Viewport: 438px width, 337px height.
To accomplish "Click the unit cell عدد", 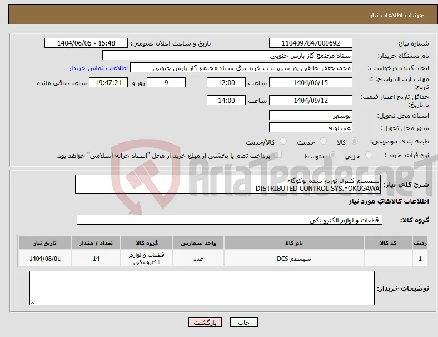I will (198, 259).
